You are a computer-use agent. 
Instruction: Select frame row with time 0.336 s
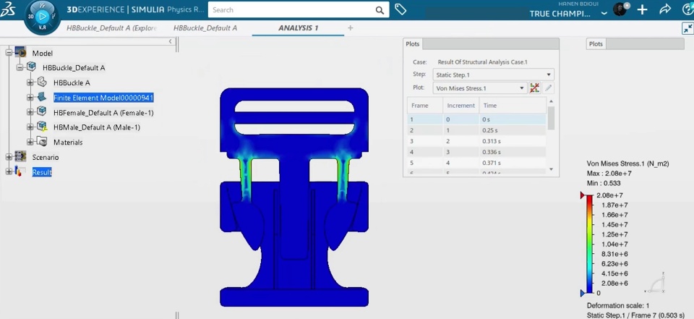click(476, 152)
